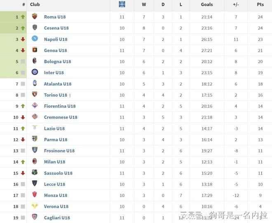
Task: Sort table by the Goals column
Action: click(x=207, y=5)
